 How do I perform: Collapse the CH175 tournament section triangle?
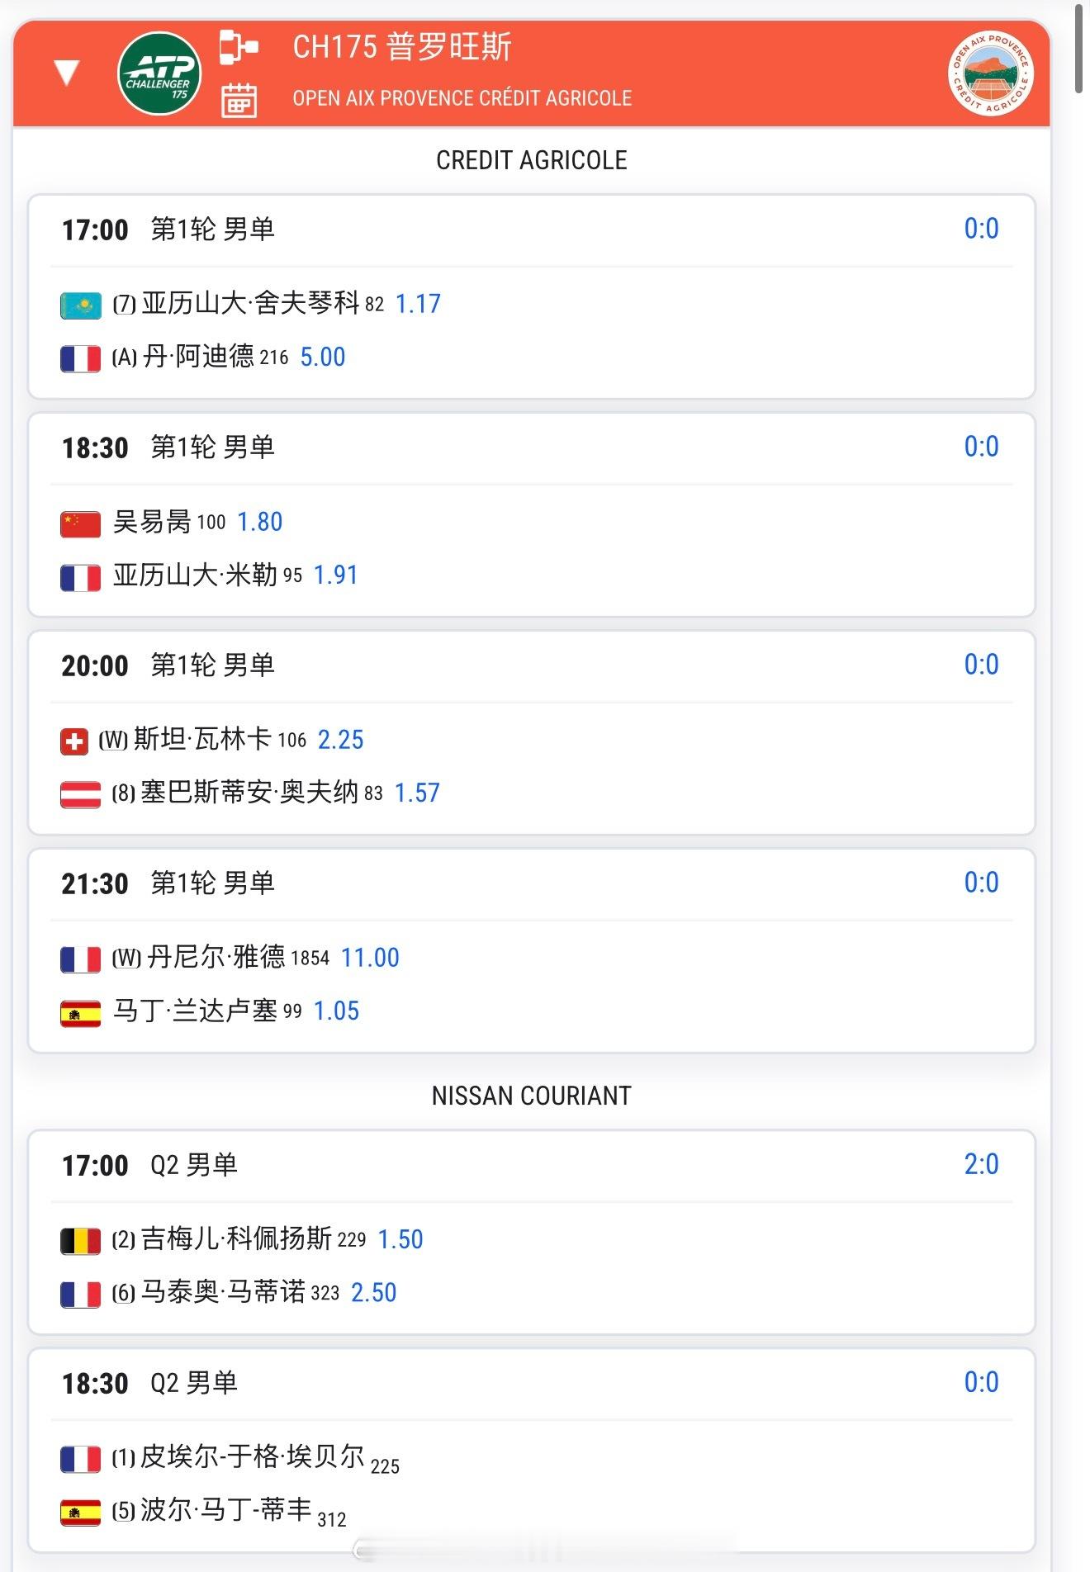(x=66, y=72)
